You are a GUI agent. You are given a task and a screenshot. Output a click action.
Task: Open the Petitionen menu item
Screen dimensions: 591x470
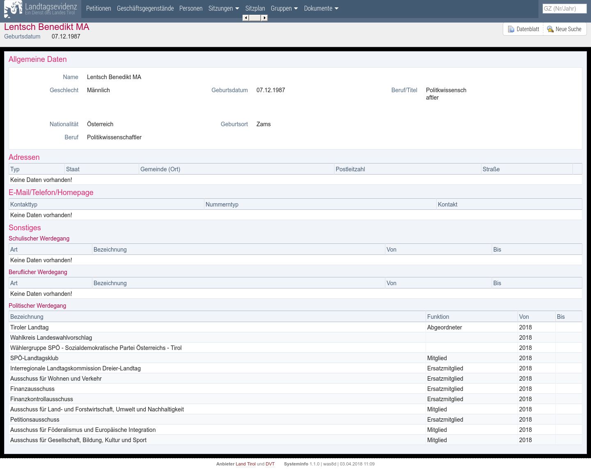pos(98,8)
